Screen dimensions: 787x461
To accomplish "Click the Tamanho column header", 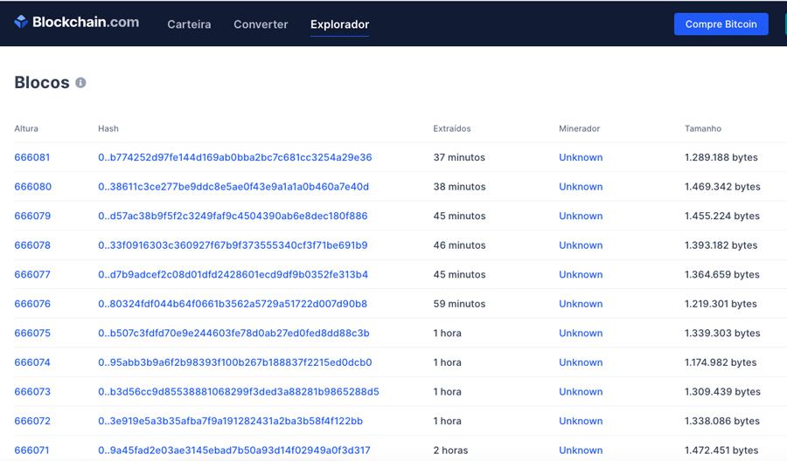I will coord(703,128).
